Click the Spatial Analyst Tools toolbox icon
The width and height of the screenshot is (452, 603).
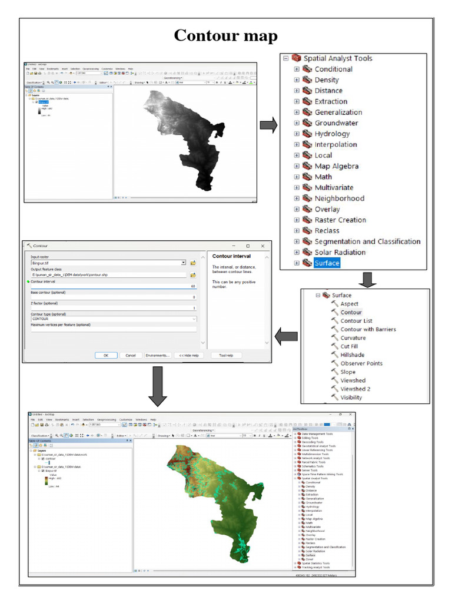point(295,58)
